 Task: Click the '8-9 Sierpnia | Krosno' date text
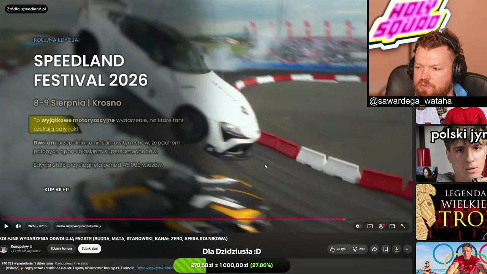[x=77, y=103]
